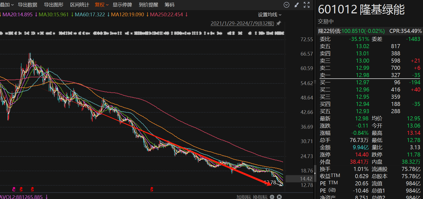The width and height of the screenshot is (423, 199).
Task: Click 导出数据 to export data
Action: (x=27, y=5)
